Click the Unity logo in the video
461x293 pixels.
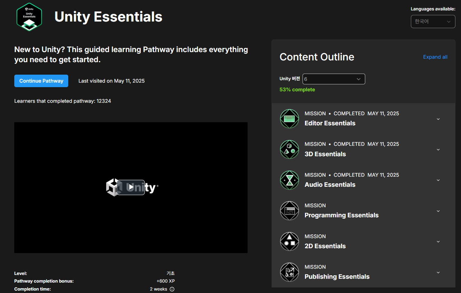click(132, 187)
